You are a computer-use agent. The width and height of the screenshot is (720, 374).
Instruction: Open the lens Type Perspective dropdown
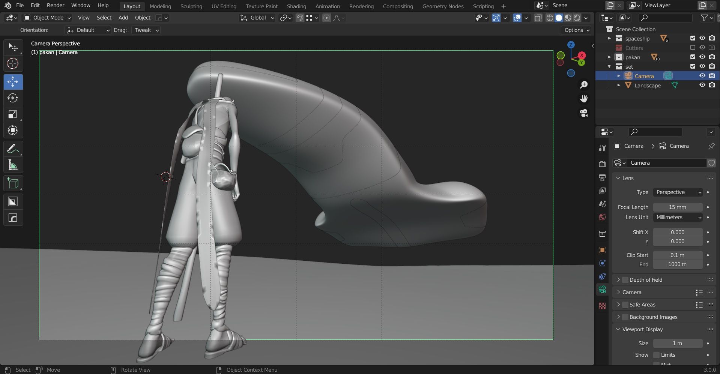678,192
